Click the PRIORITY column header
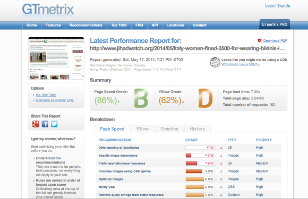This screenshot has height=199, width=308. pos(264,140)
